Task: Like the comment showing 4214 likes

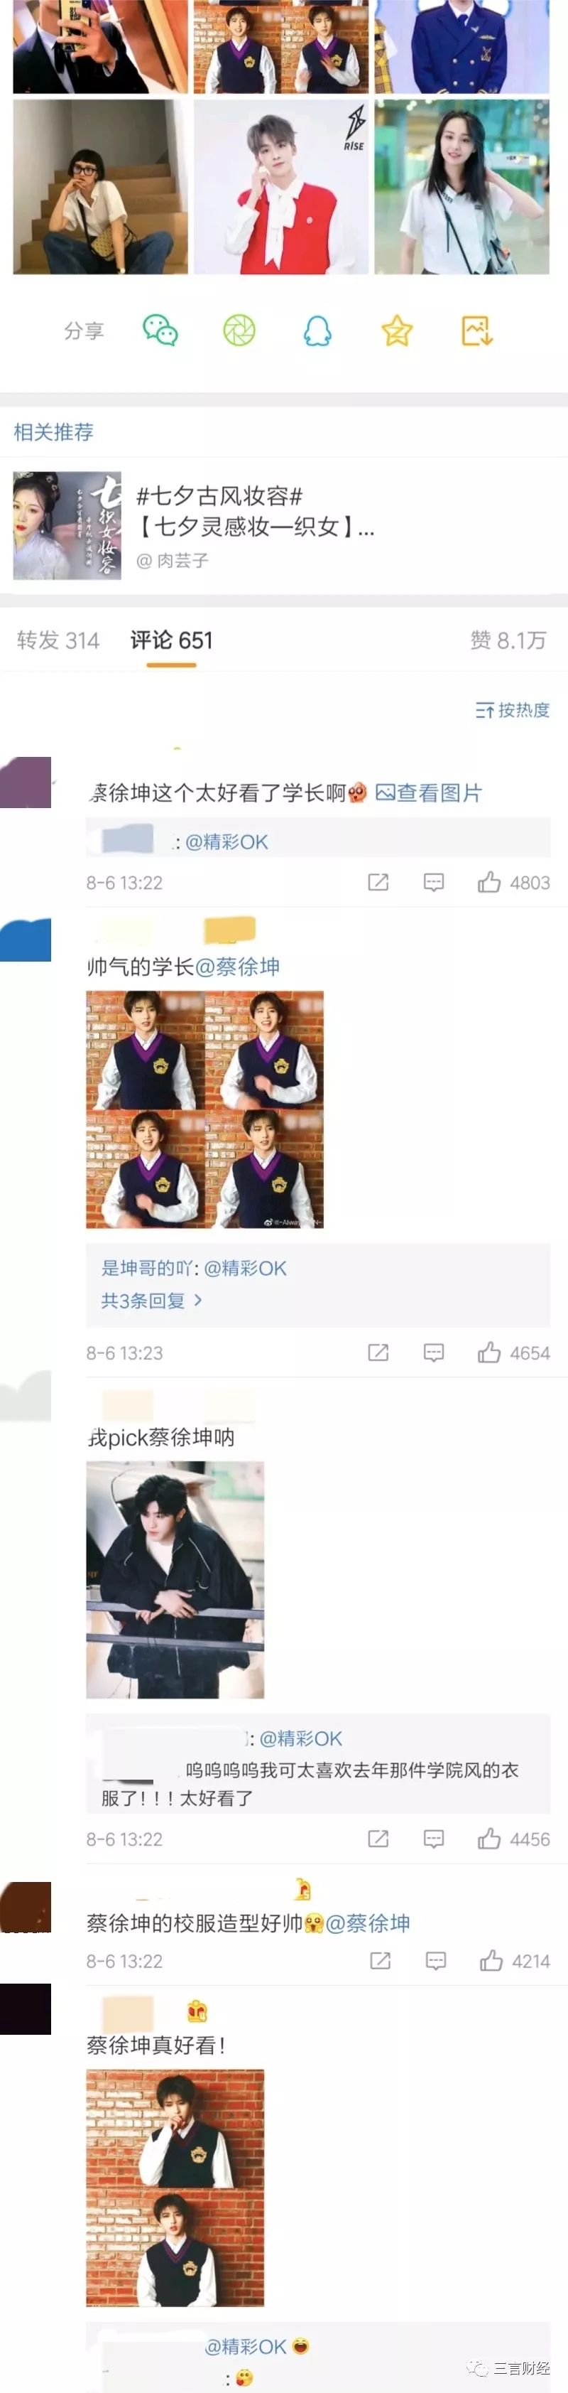Action: 514,1960
